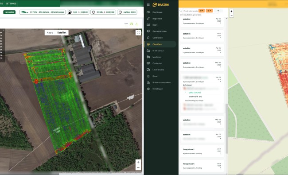Open the SETTINGS menu item
288x175 pixels.
[x=11, y=4]
